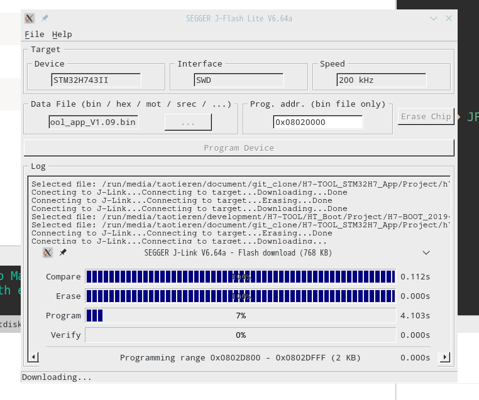Screen dimensions: 479x400
Task: Open the File menu
Action: (34, 34)
